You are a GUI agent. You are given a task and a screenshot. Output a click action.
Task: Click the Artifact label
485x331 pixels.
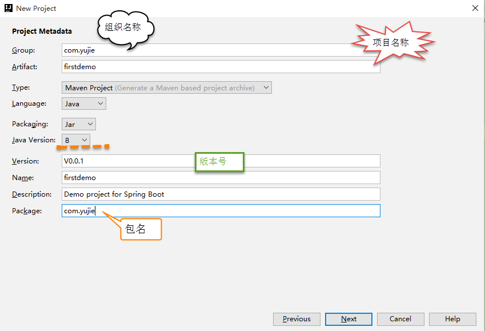click(25, 66)
